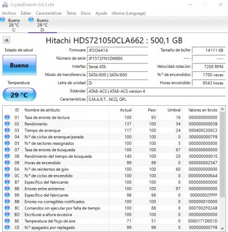Click status icon for Errores entre extremos
228x232 pixels.
(x=7, y=189)
